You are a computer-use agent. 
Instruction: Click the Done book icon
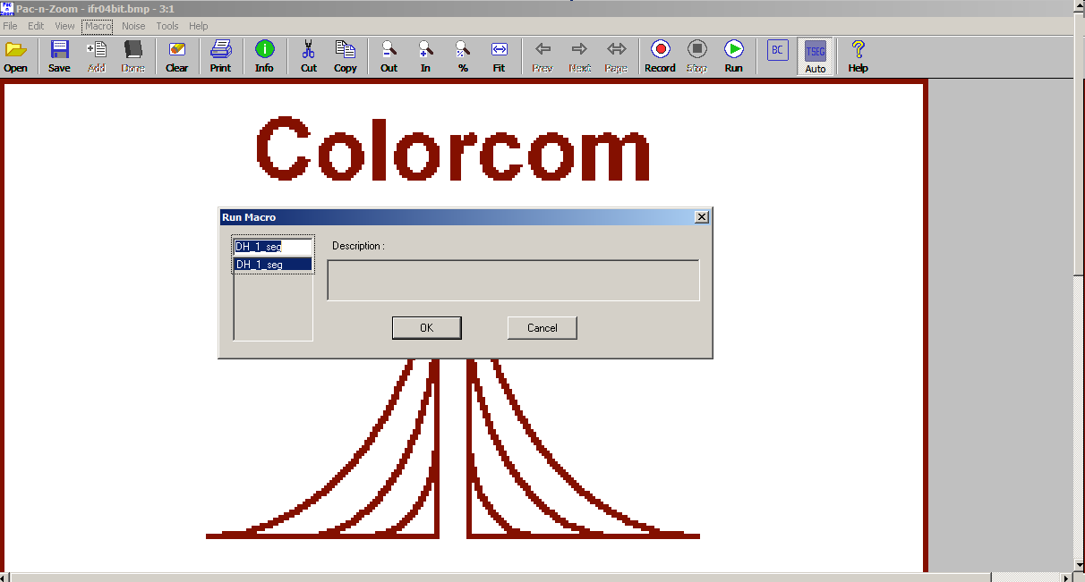[x=133, y=56]
